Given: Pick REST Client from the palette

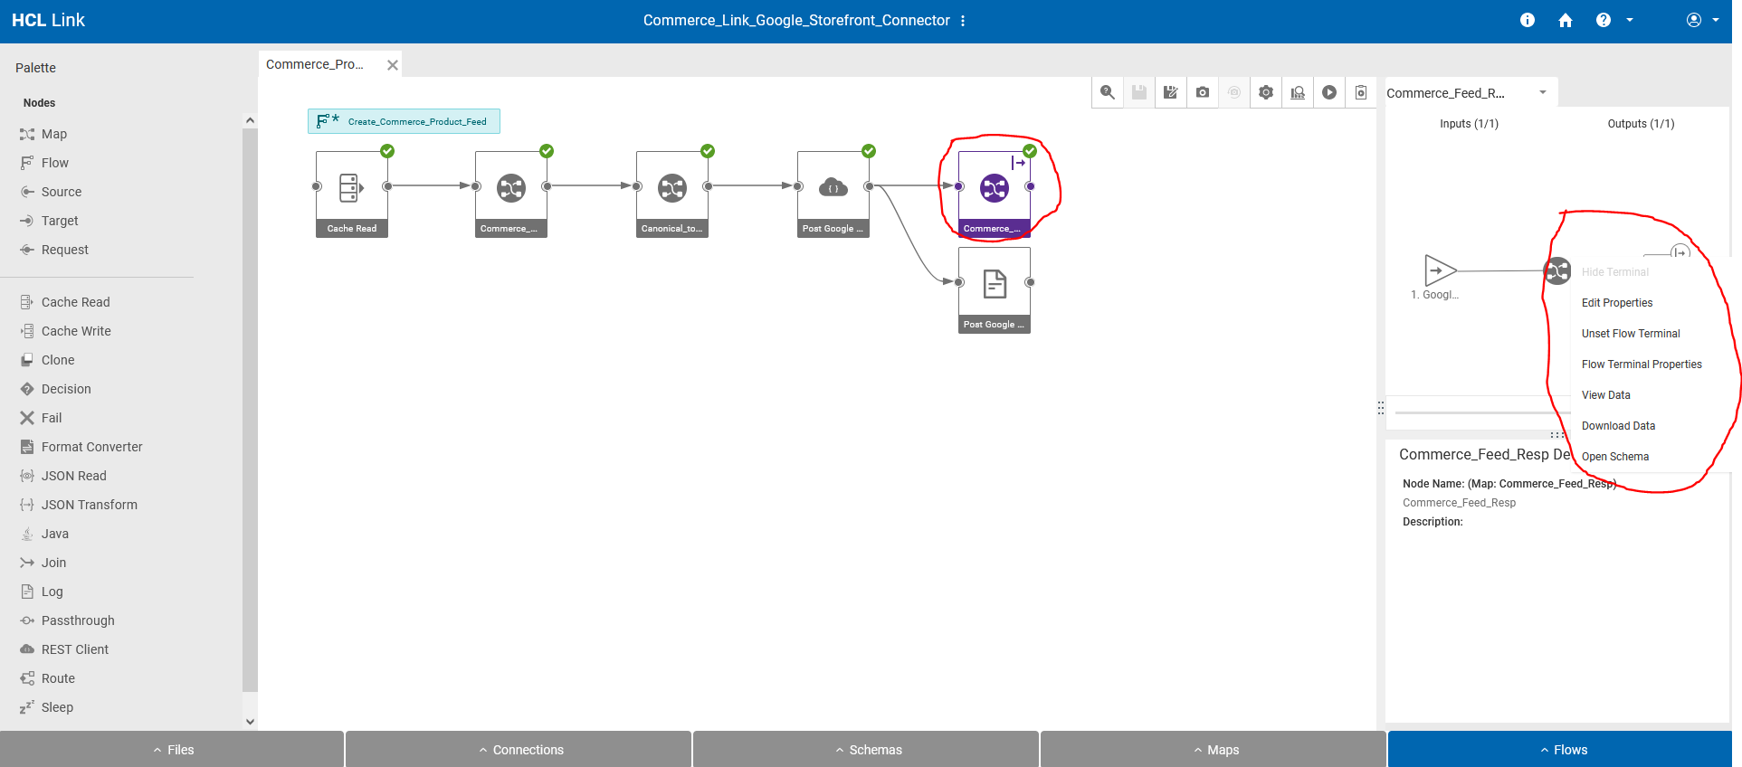Looking at the screenshot, I should point(64,649).
